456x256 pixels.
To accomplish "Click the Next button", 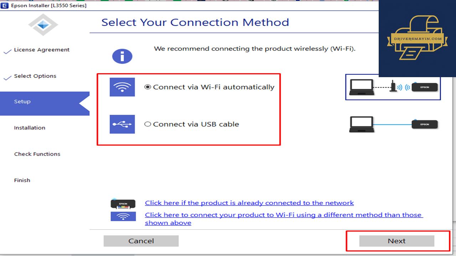I will pos(397,241).
